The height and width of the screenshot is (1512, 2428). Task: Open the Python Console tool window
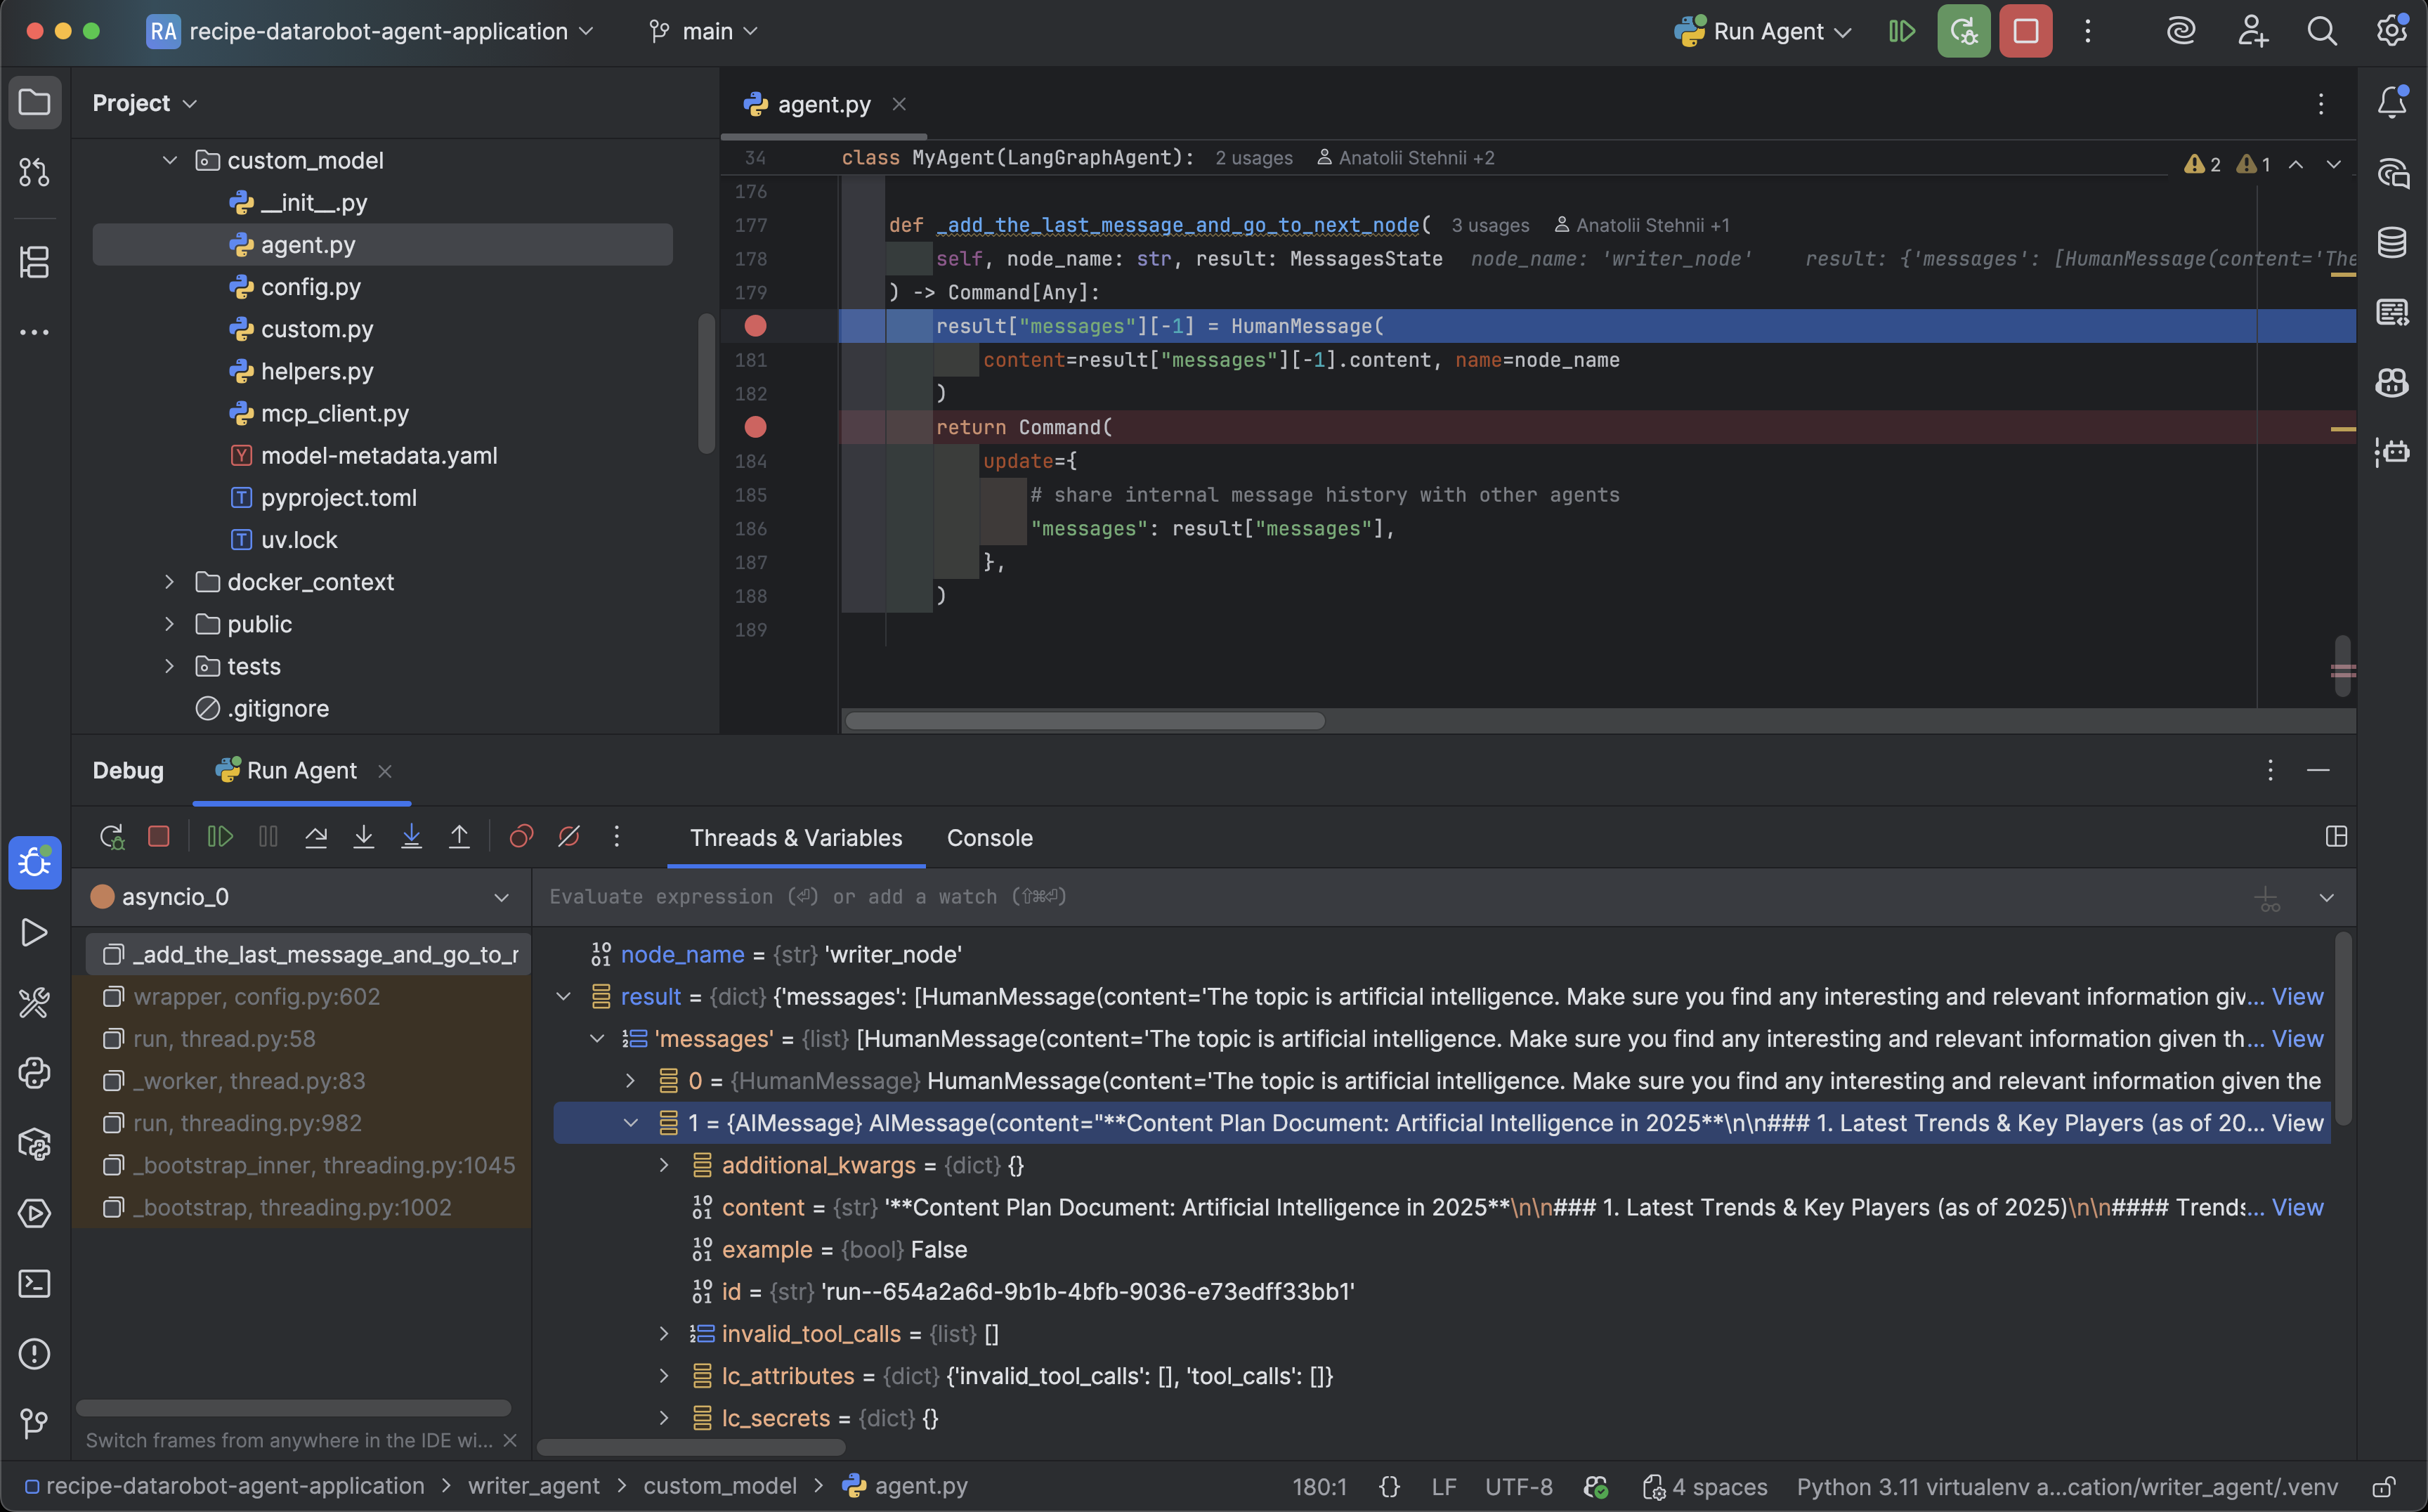click(34, 1073)
